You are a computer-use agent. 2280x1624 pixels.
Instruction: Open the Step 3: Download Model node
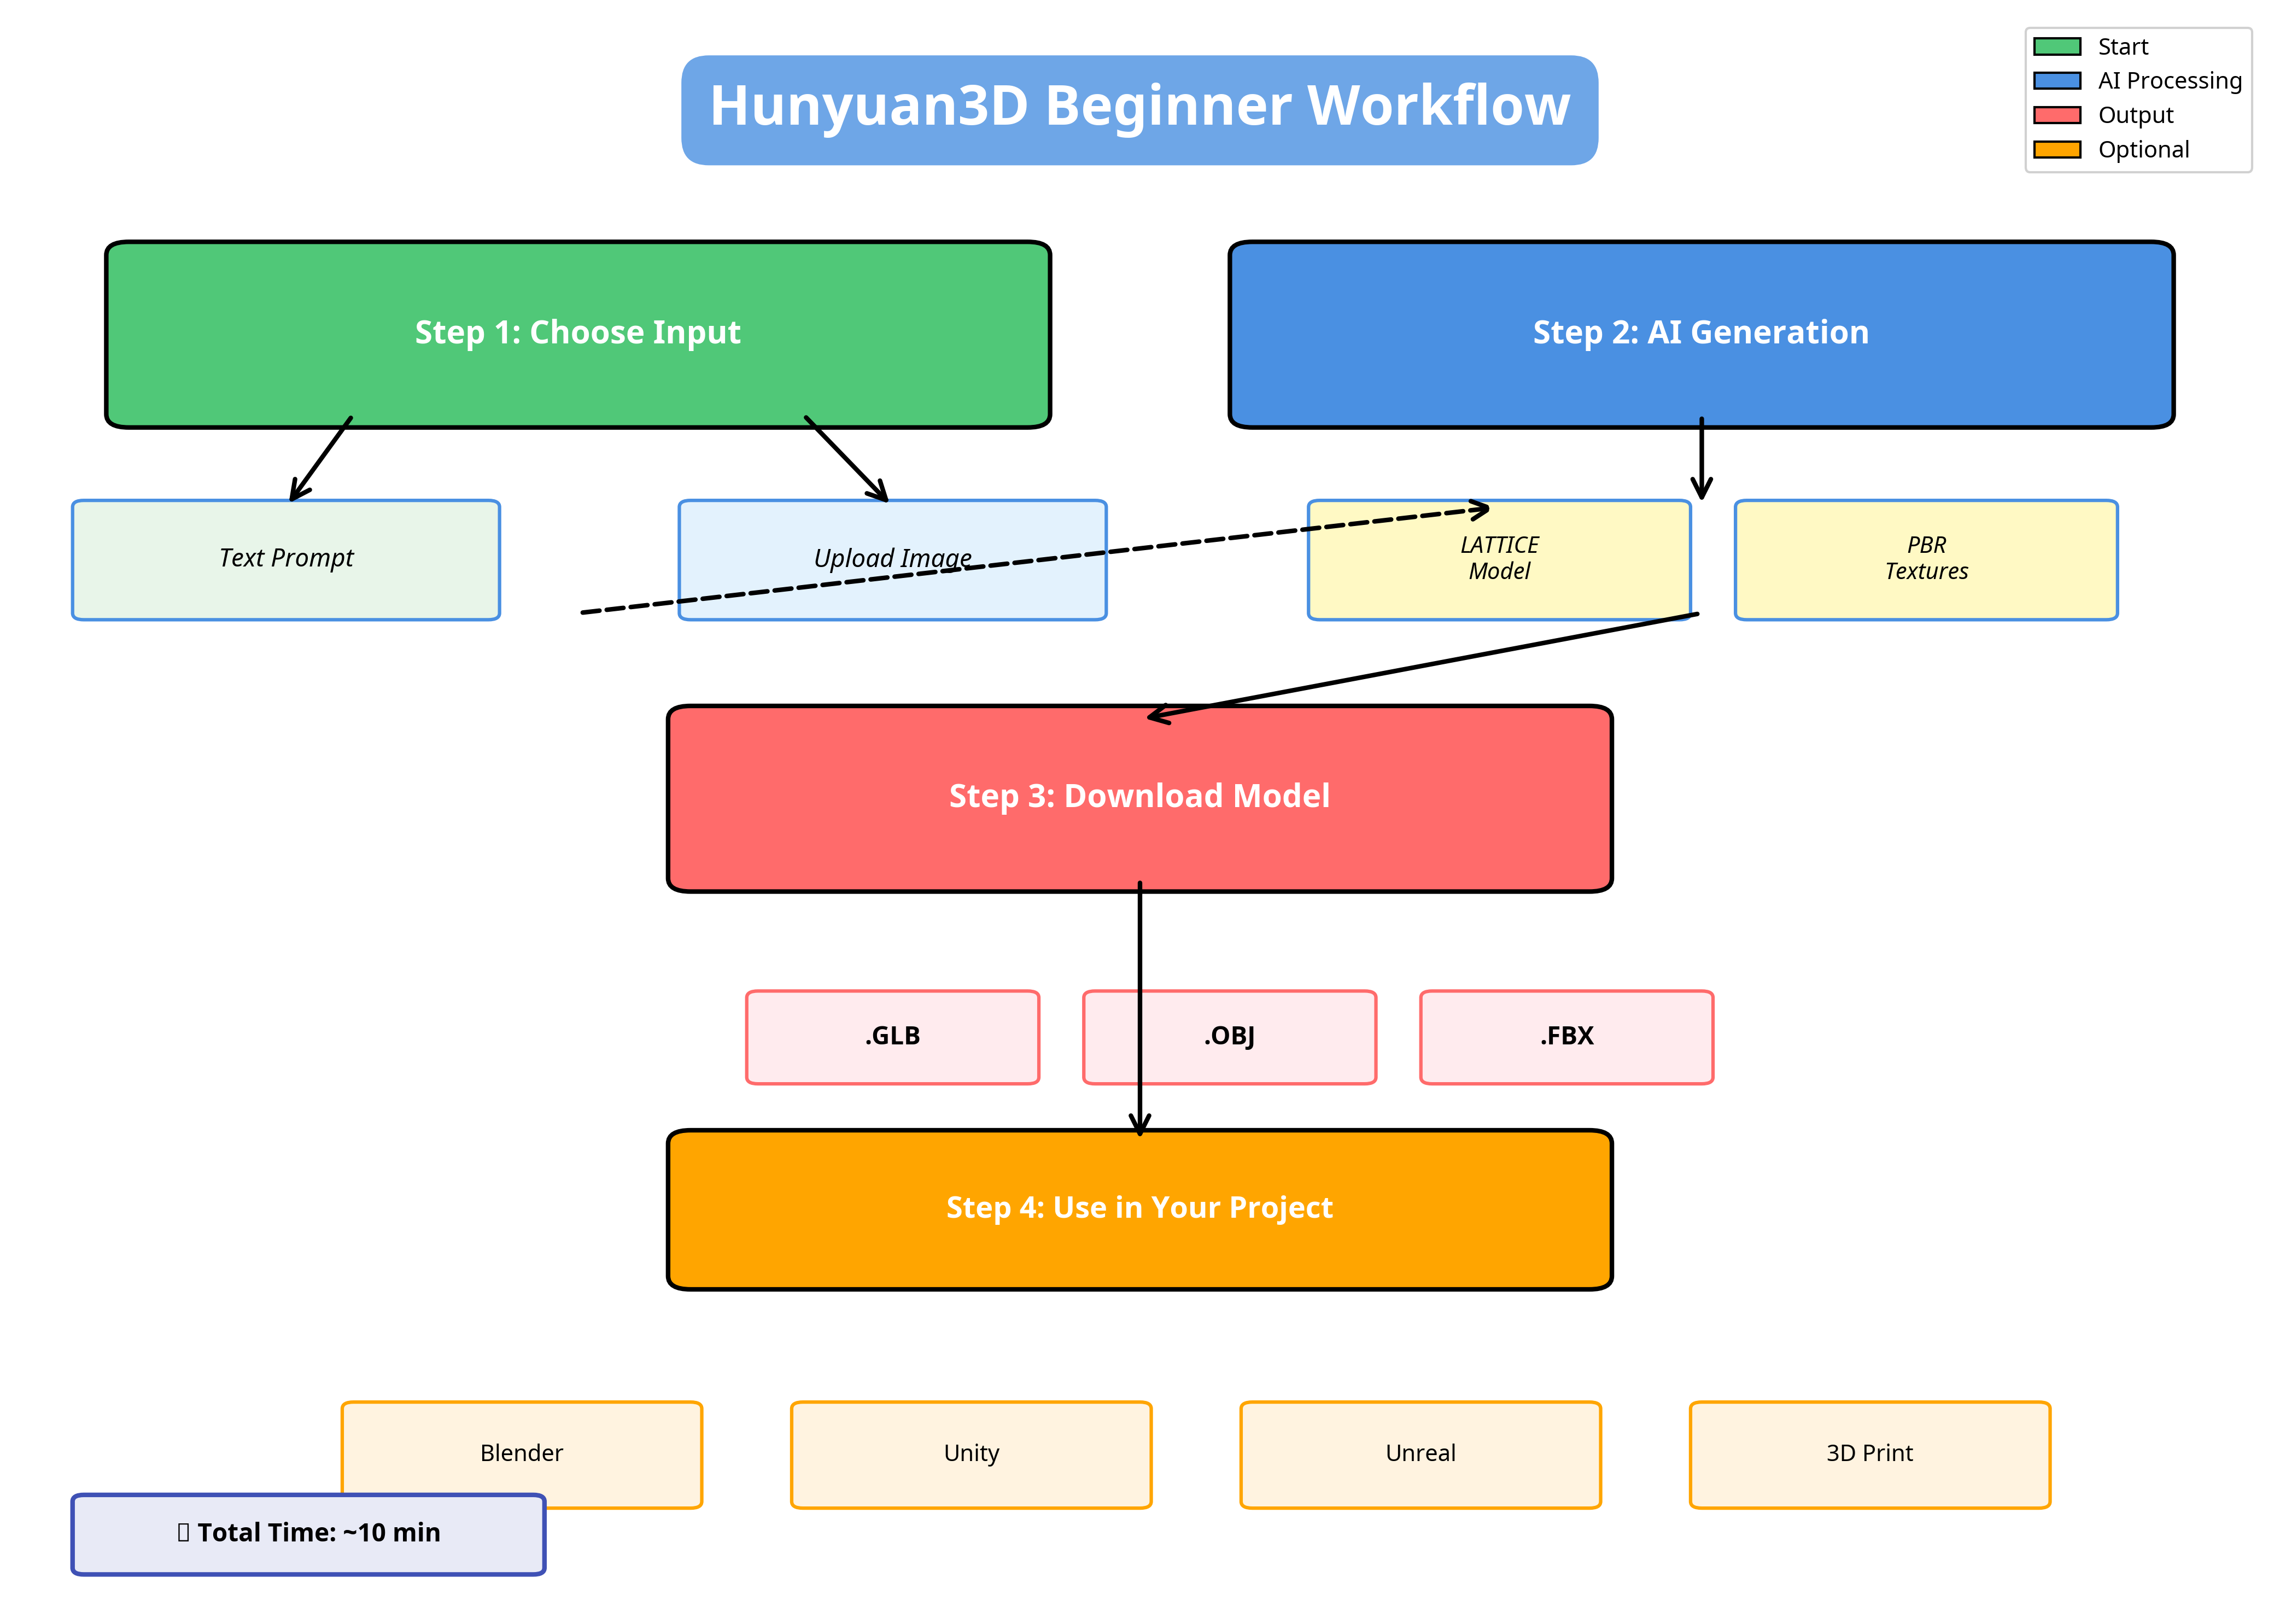[x=1140, y=796]
